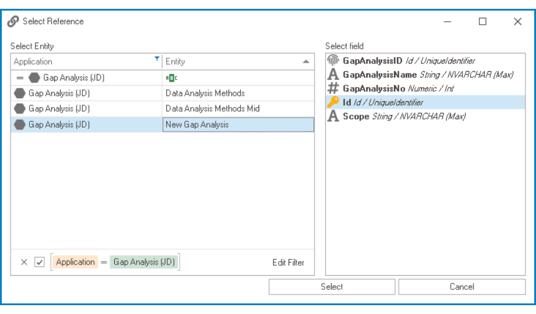The width and height of the screenshot is (536, 314).
Task: Click hexagon icon in the filter row
Action: [x=34, y=78]
